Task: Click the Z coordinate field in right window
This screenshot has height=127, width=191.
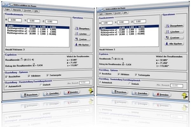Action: click(140, 21)
